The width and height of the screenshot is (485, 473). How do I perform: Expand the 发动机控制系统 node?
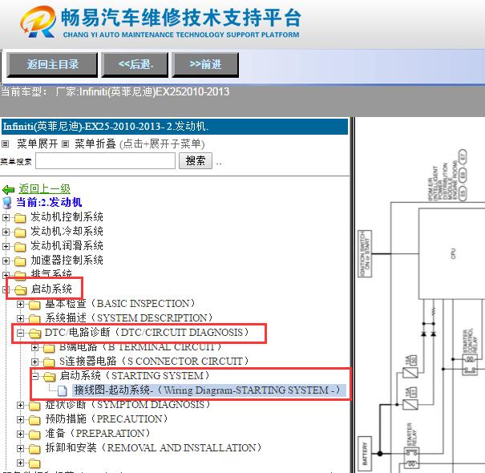[x=6, y=217]
